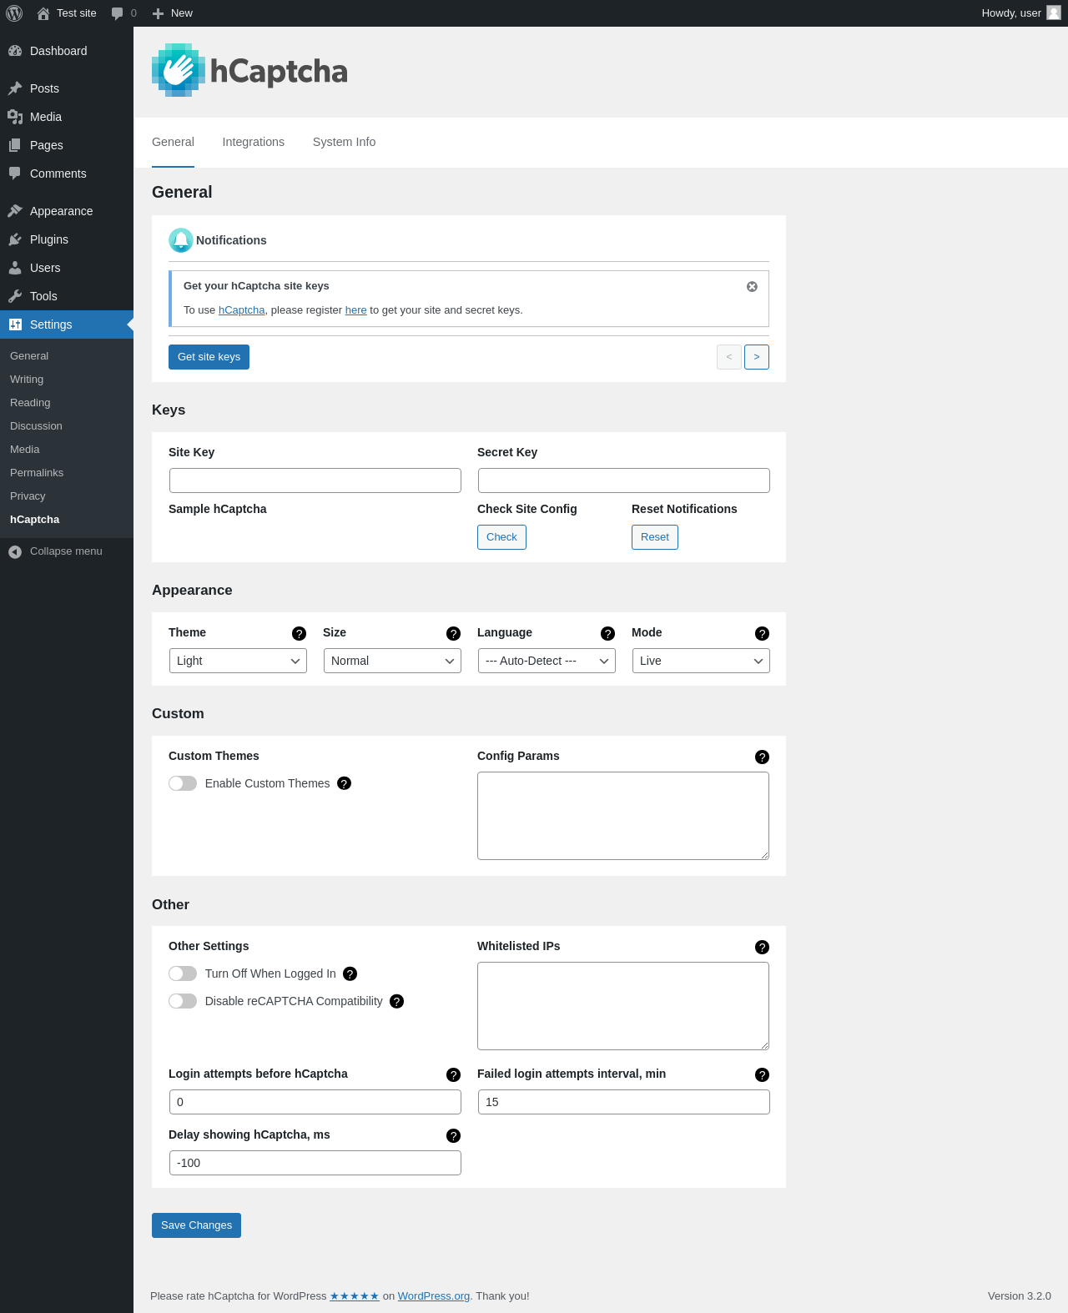Viewport: 1068px width, 1313px height.
Task: Open Users in the sidebar
Action: tap(67, 268)
